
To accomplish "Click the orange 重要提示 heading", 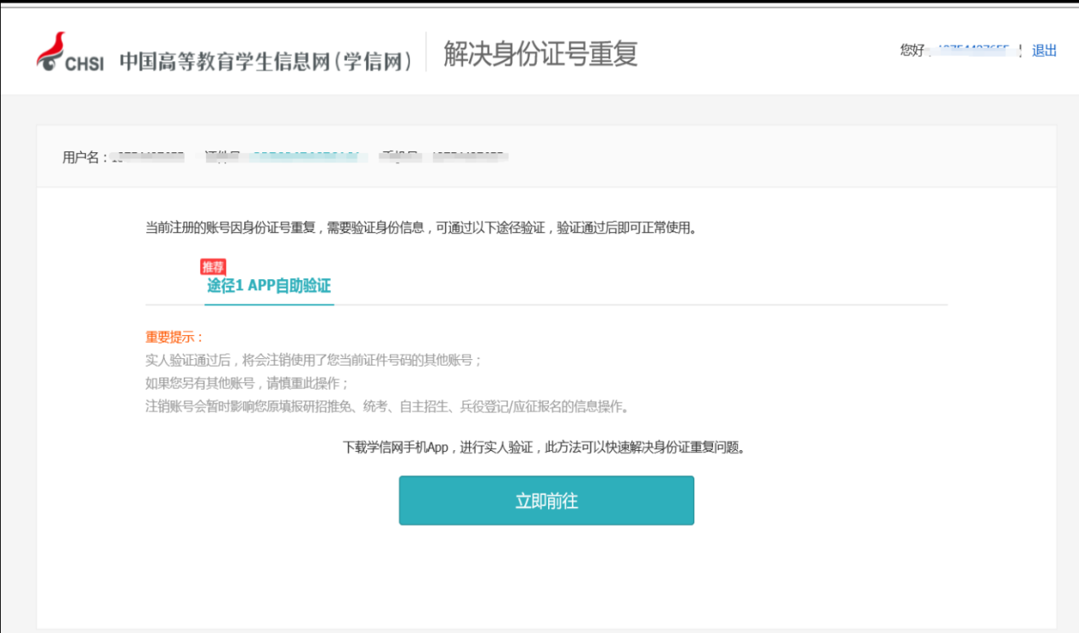I will [x=174, y=337].
